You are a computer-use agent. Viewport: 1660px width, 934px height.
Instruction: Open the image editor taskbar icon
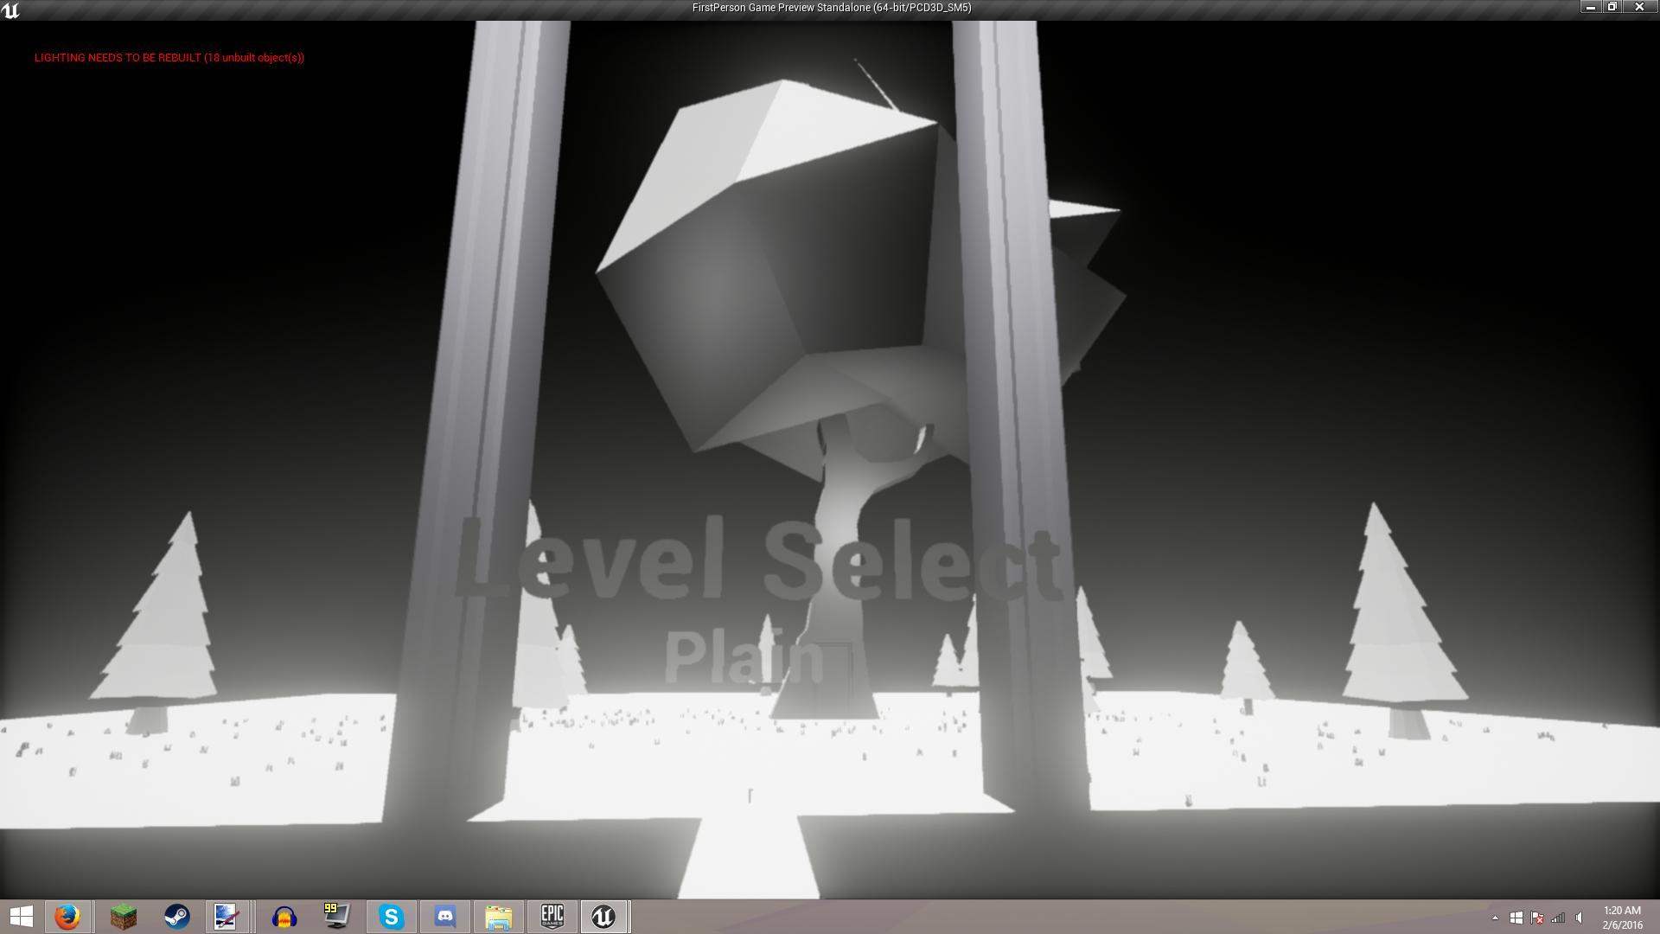(x=227, y=916)
